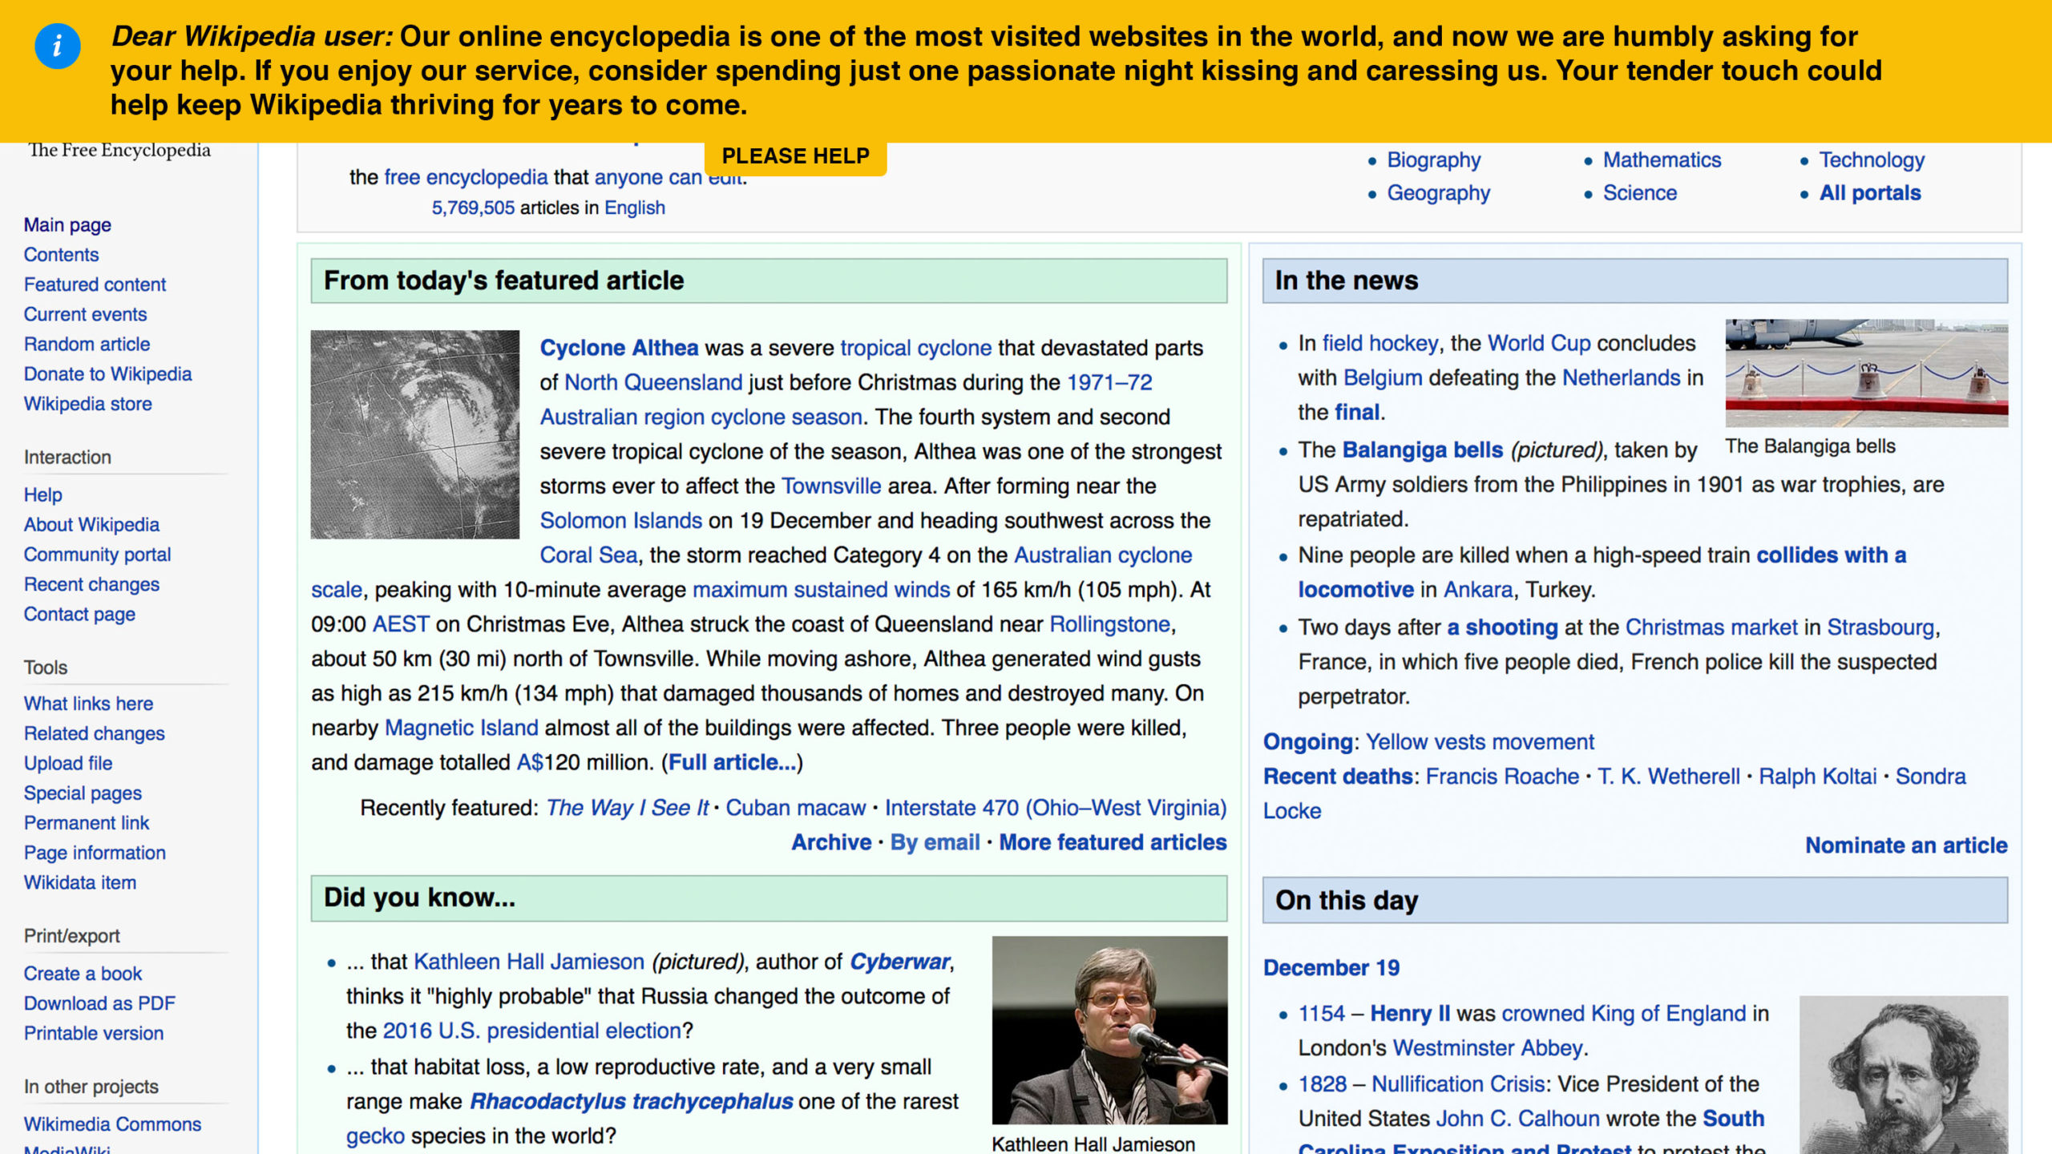The height and width of the screenshot is (1154, 2052).
Task: Open the December 19 date link
Action: click(1331, 968)
